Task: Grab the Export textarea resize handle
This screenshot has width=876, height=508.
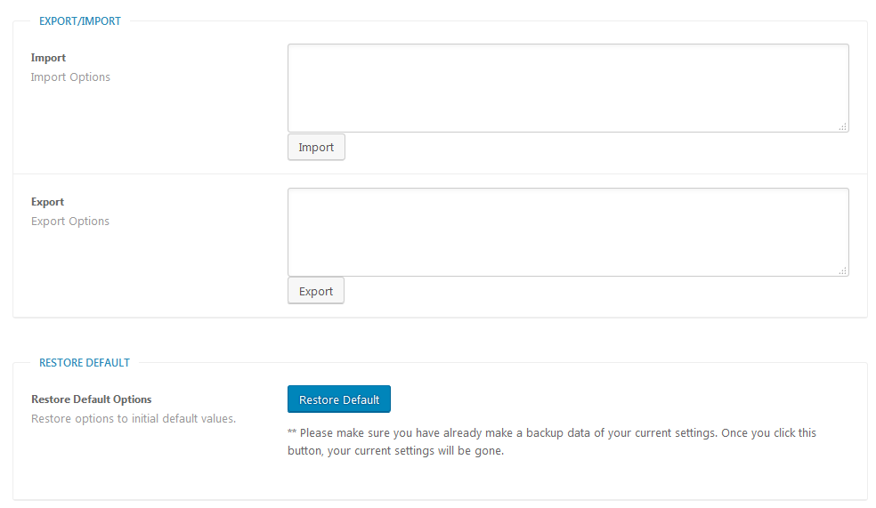Action: (x=843, y=270)
